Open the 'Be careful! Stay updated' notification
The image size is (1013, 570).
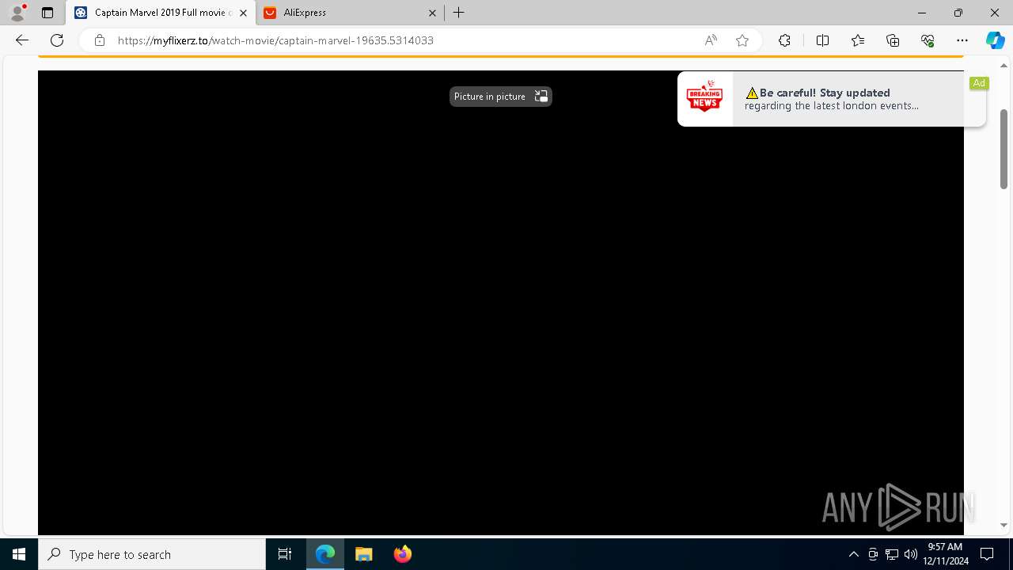tap(832, 99)
